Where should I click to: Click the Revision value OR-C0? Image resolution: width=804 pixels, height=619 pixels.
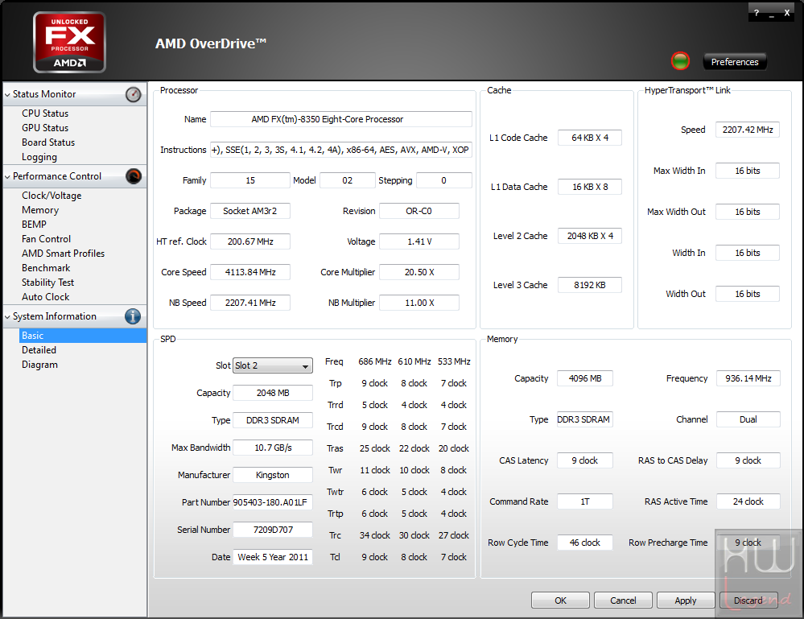click(419, 211)
